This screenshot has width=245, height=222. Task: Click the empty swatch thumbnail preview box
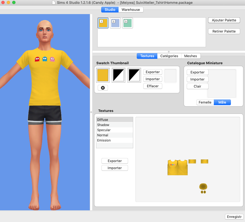[170, 76]
